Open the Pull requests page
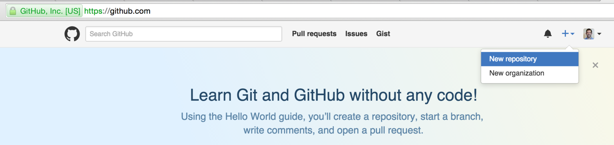Viewport: 614px width, 145px height. pos(314,34)
